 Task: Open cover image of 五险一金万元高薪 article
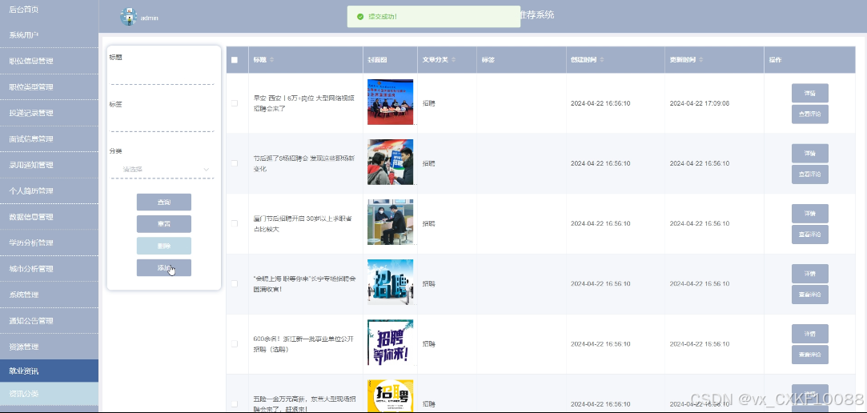coord(391,396)
